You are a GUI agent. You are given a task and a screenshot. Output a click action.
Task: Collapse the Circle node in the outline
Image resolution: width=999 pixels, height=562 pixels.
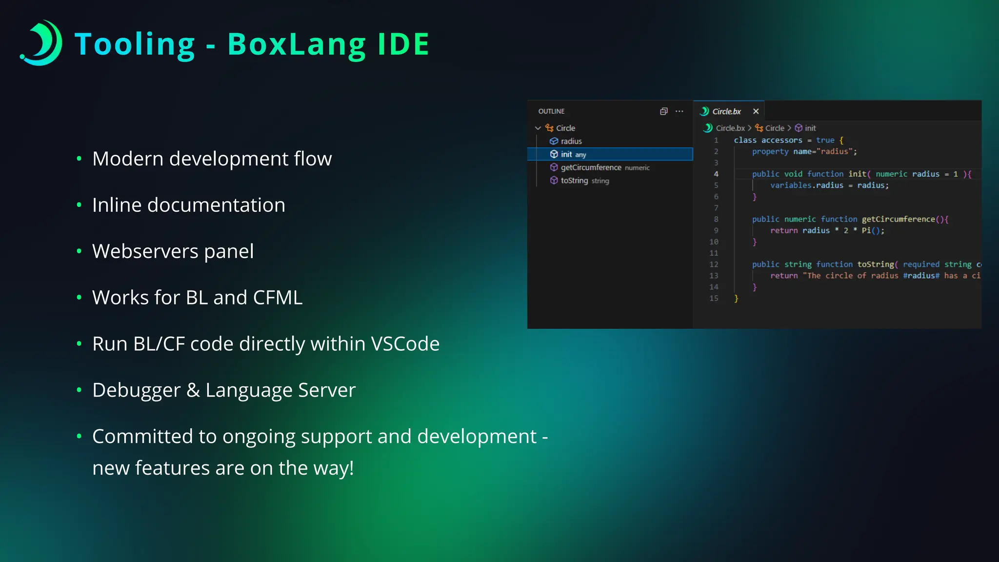point(538,128)
